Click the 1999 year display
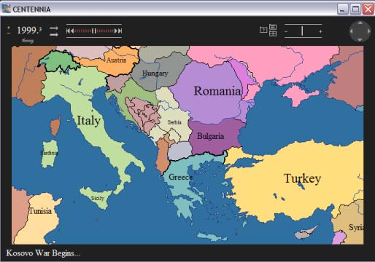 [29, 31]
